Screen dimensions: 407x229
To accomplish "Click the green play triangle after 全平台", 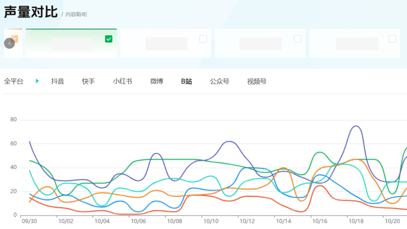I will (x=37, y=81).
